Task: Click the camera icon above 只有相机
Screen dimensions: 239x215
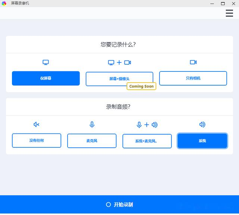Action: pyautogui.click(x=193, y=62)
